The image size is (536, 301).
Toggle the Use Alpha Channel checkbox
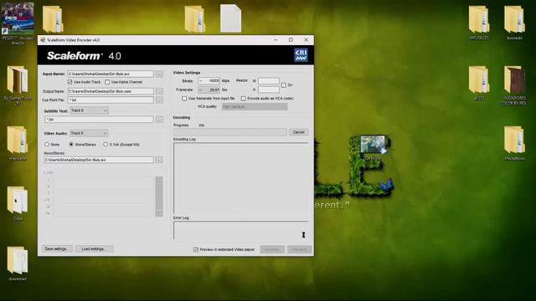point(107,82)
